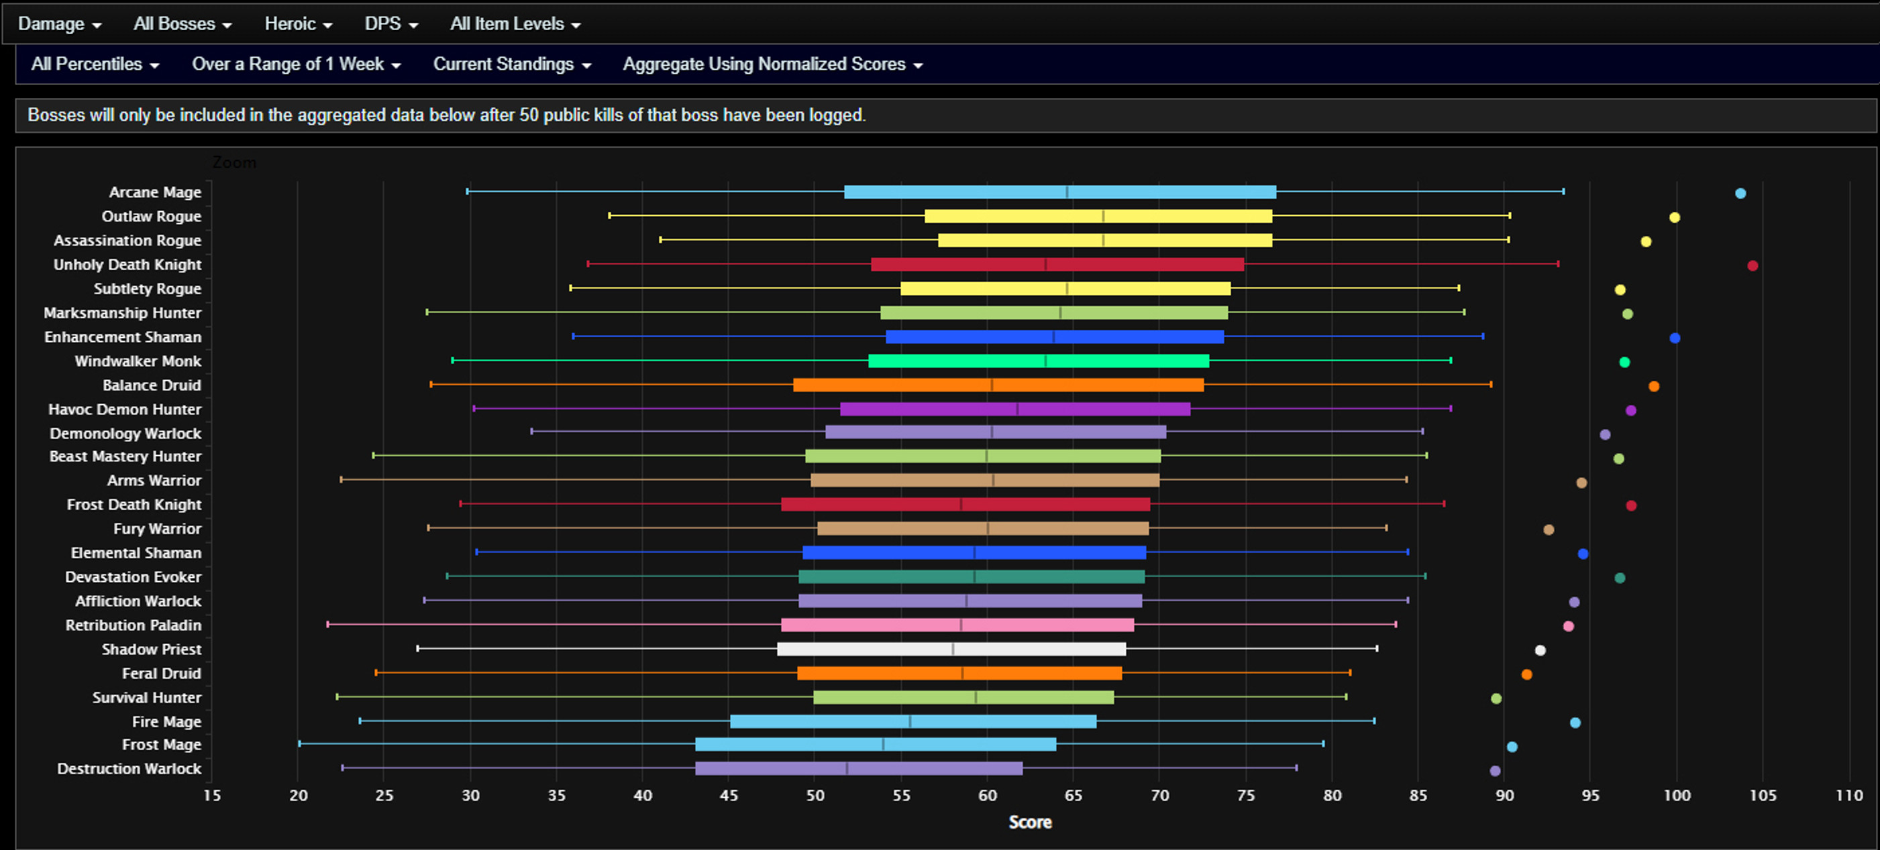1880x850 pixels.
Task: Open the DPS role dropdown
Action: pyautogui.click(x=391, y=24)
